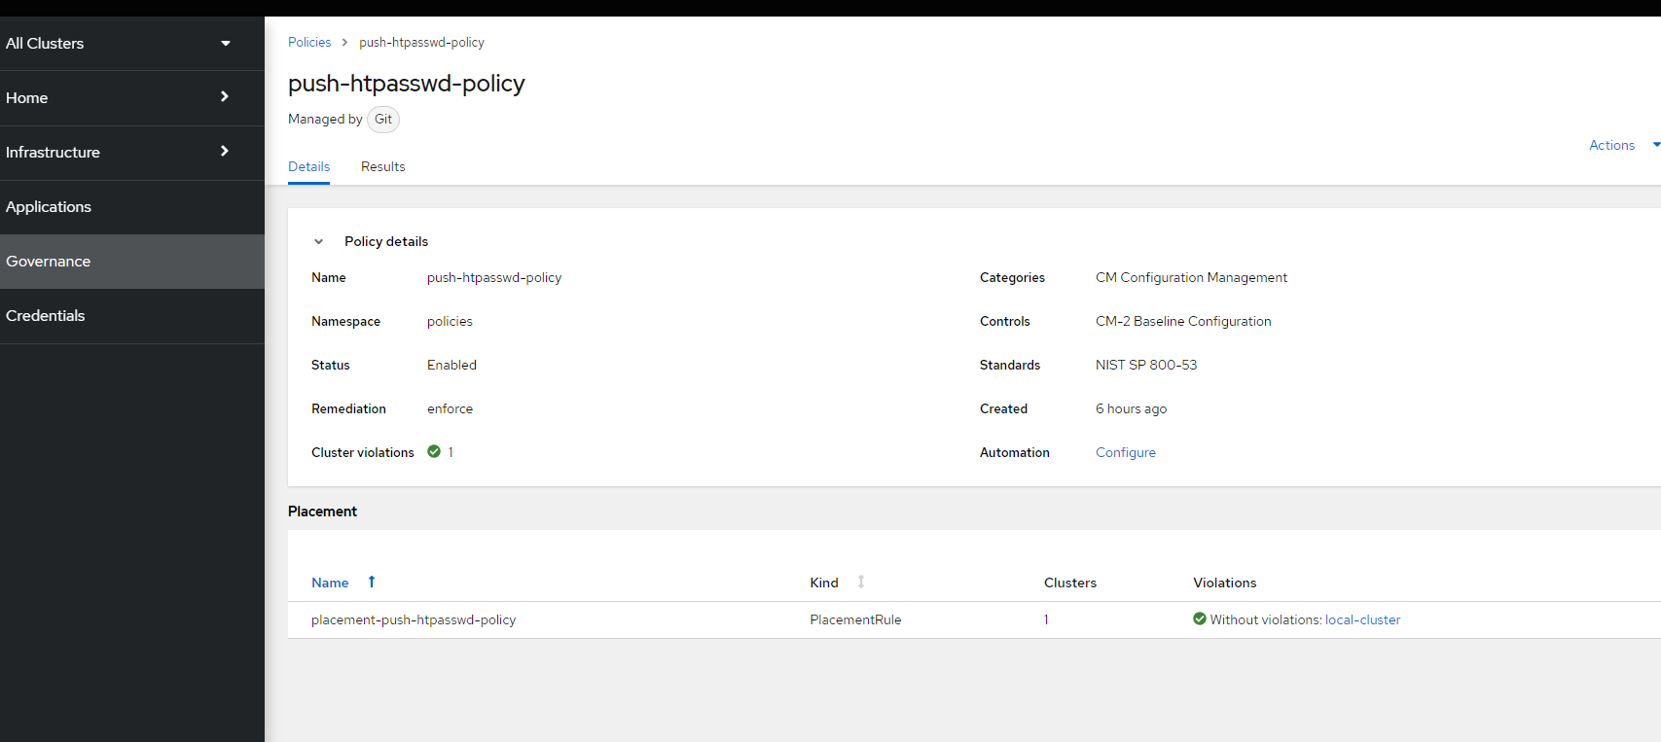Click the Placement section heading
1661x742 pixels.
322,512
